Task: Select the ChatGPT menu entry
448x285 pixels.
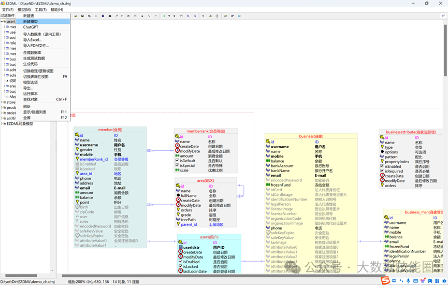Action: (x=31, y=27)
